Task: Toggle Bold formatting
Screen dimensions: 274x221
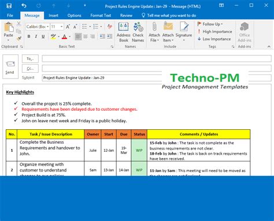Action: point(29,36)
